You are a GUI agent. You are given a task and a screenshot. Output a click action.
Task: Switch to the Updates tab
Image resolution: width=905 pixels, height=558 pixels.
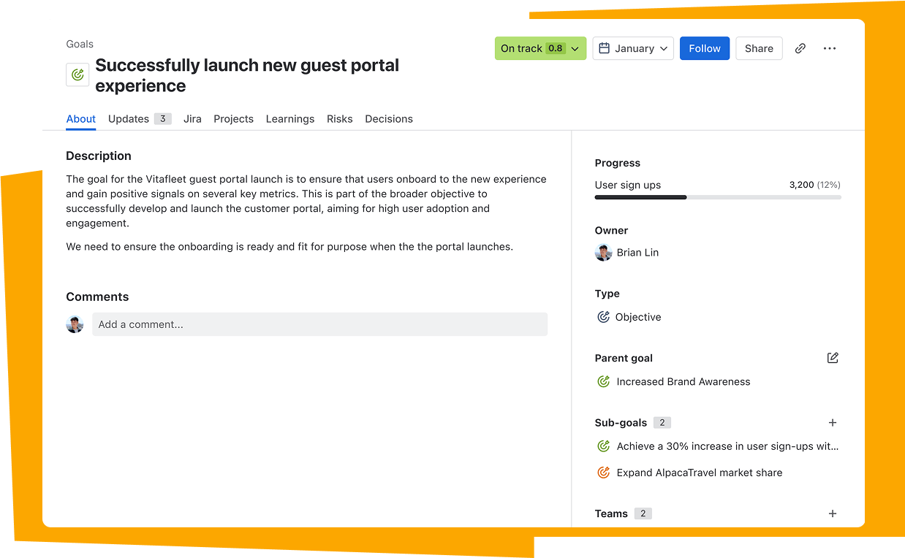(129, 119)
